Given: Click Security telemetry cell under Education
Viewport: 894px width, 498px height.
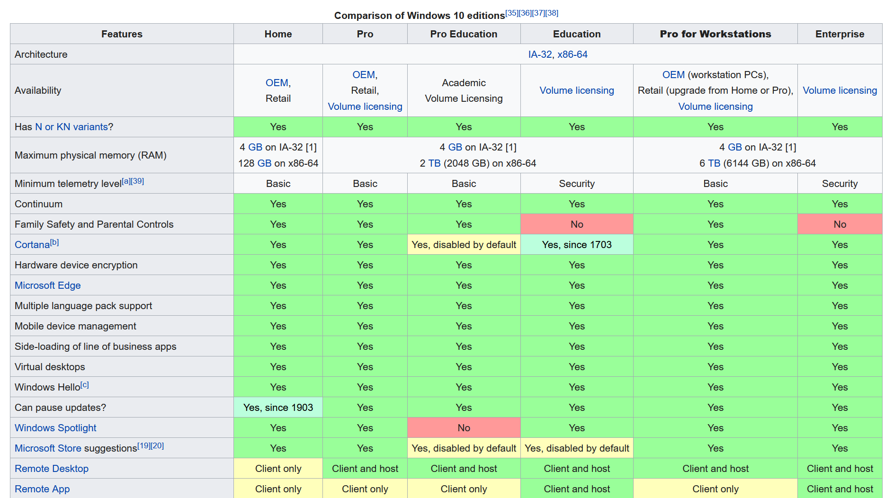Looking at the screenshot, I should pos(577,184).
